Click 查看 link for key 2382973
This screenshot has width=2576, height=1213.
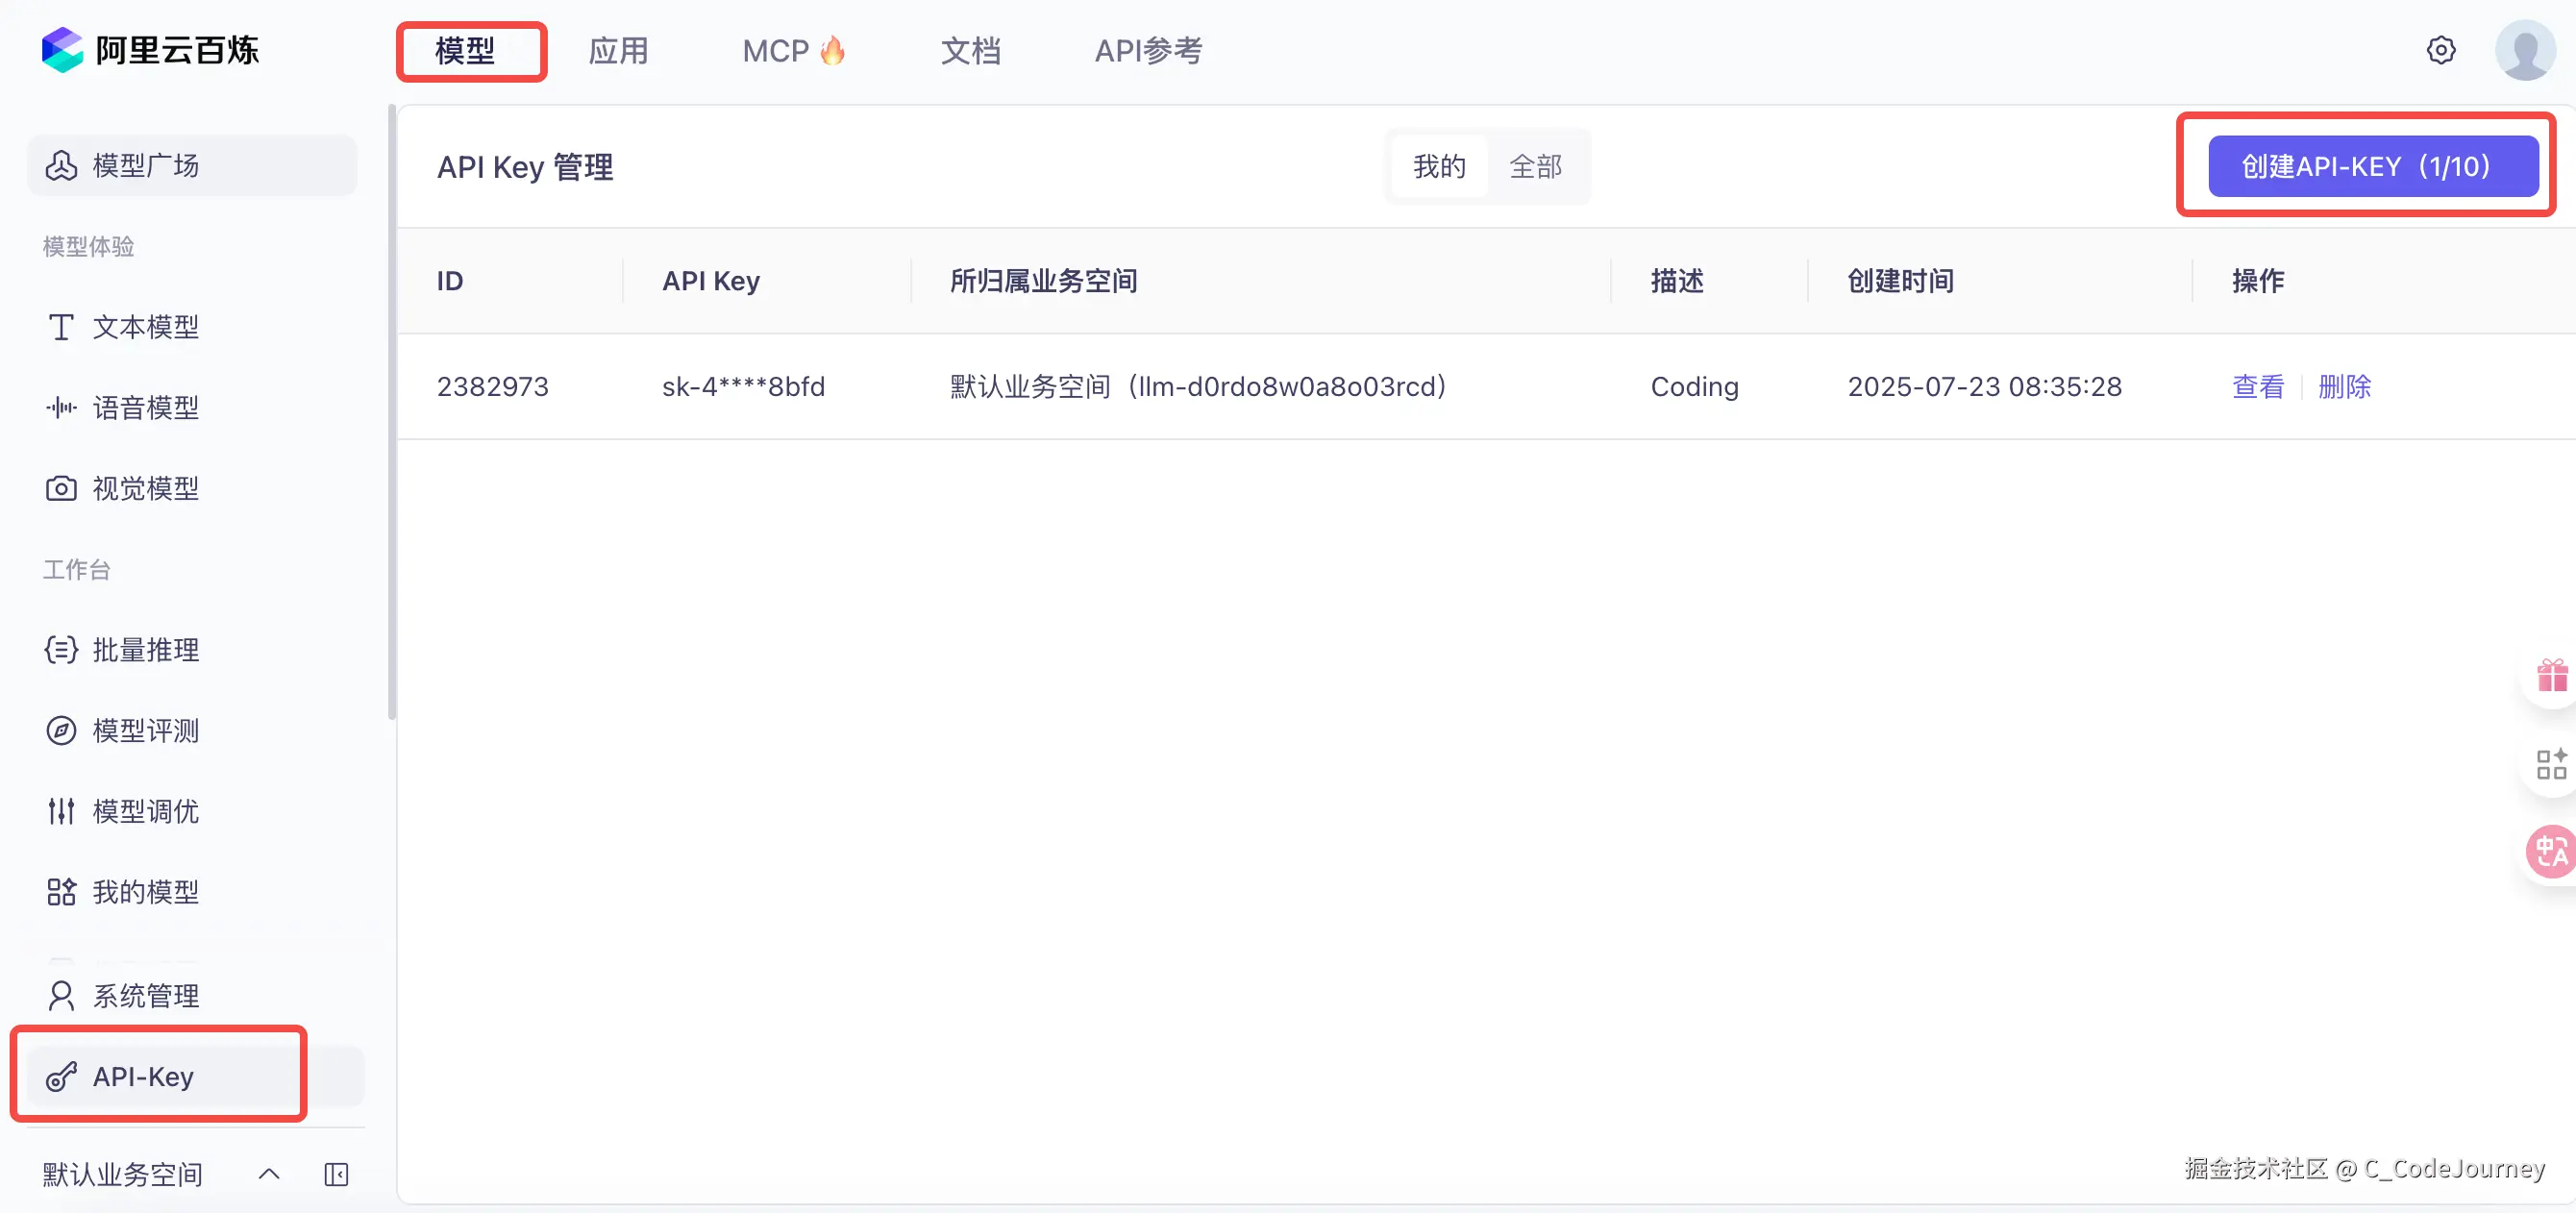2257,386
